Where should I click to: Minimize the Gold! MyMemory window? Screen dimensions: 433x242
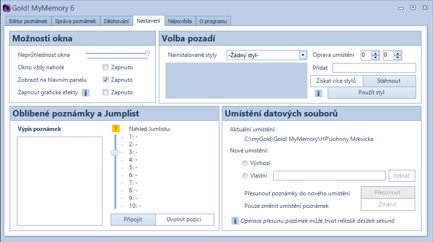tap(401, 8)
